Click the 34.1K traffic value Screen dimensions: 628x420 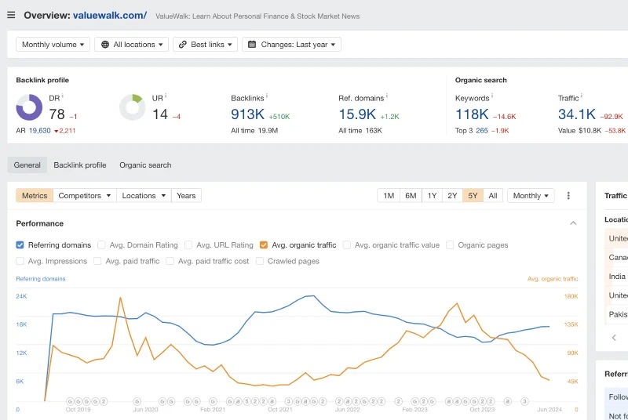point(577,114)
